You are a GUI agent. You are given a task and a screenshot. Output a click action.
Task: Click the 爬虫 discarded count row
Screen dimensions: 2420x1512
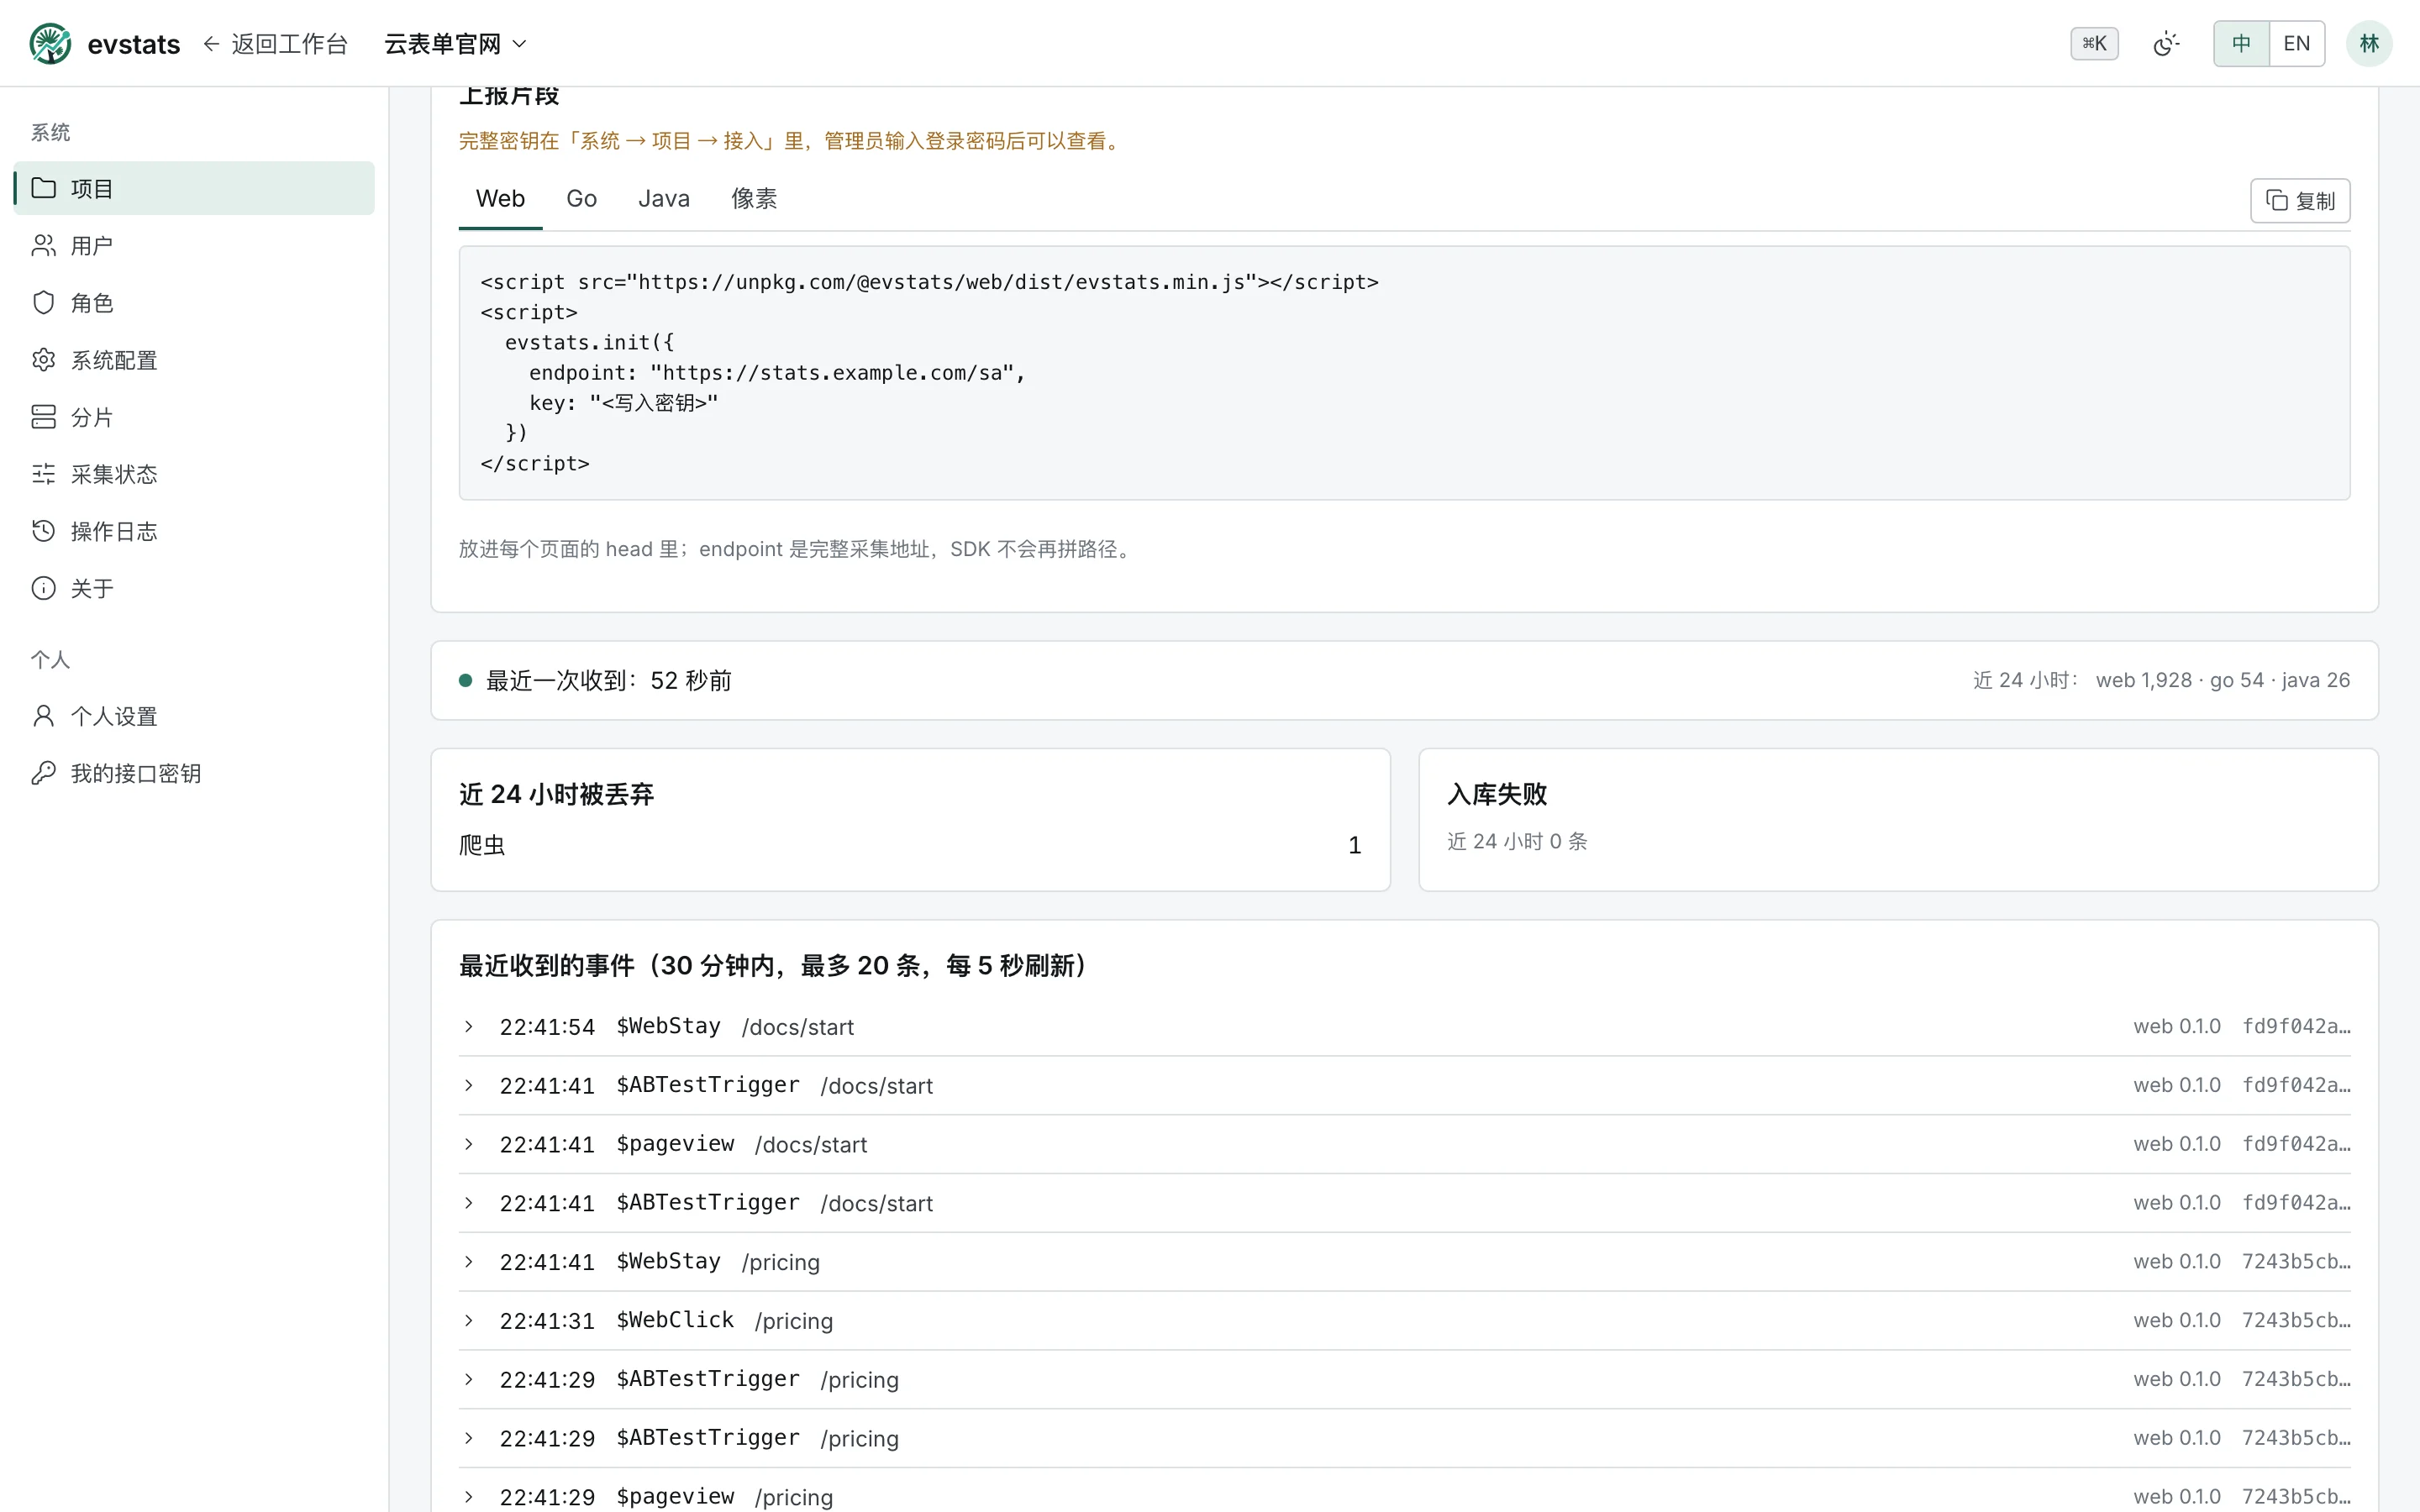910,845
